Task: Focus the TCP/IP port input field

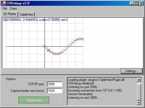Action: click(x=55, y=84)
